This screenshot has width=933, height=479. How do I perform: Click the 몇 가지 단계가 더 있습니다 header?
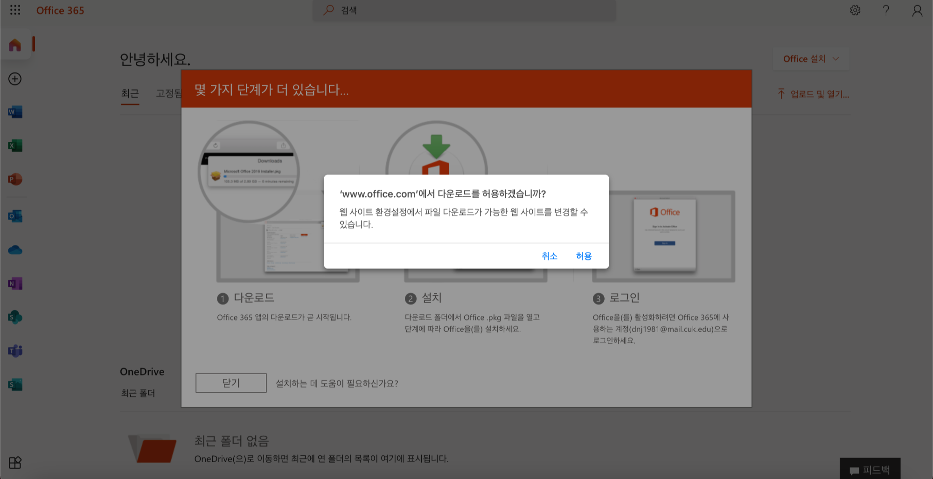coord(272,90)
